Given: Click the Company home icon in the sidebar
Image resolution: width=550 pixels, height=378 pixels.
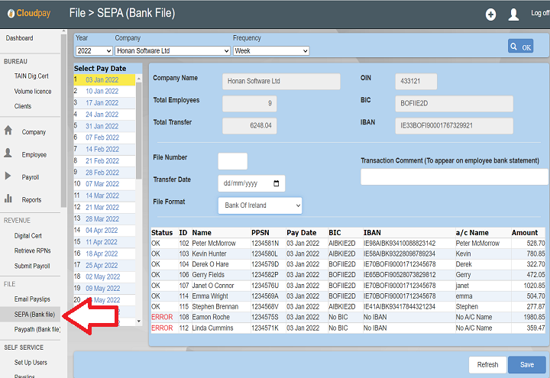Looking at the screenshot, I should point(8,131).
